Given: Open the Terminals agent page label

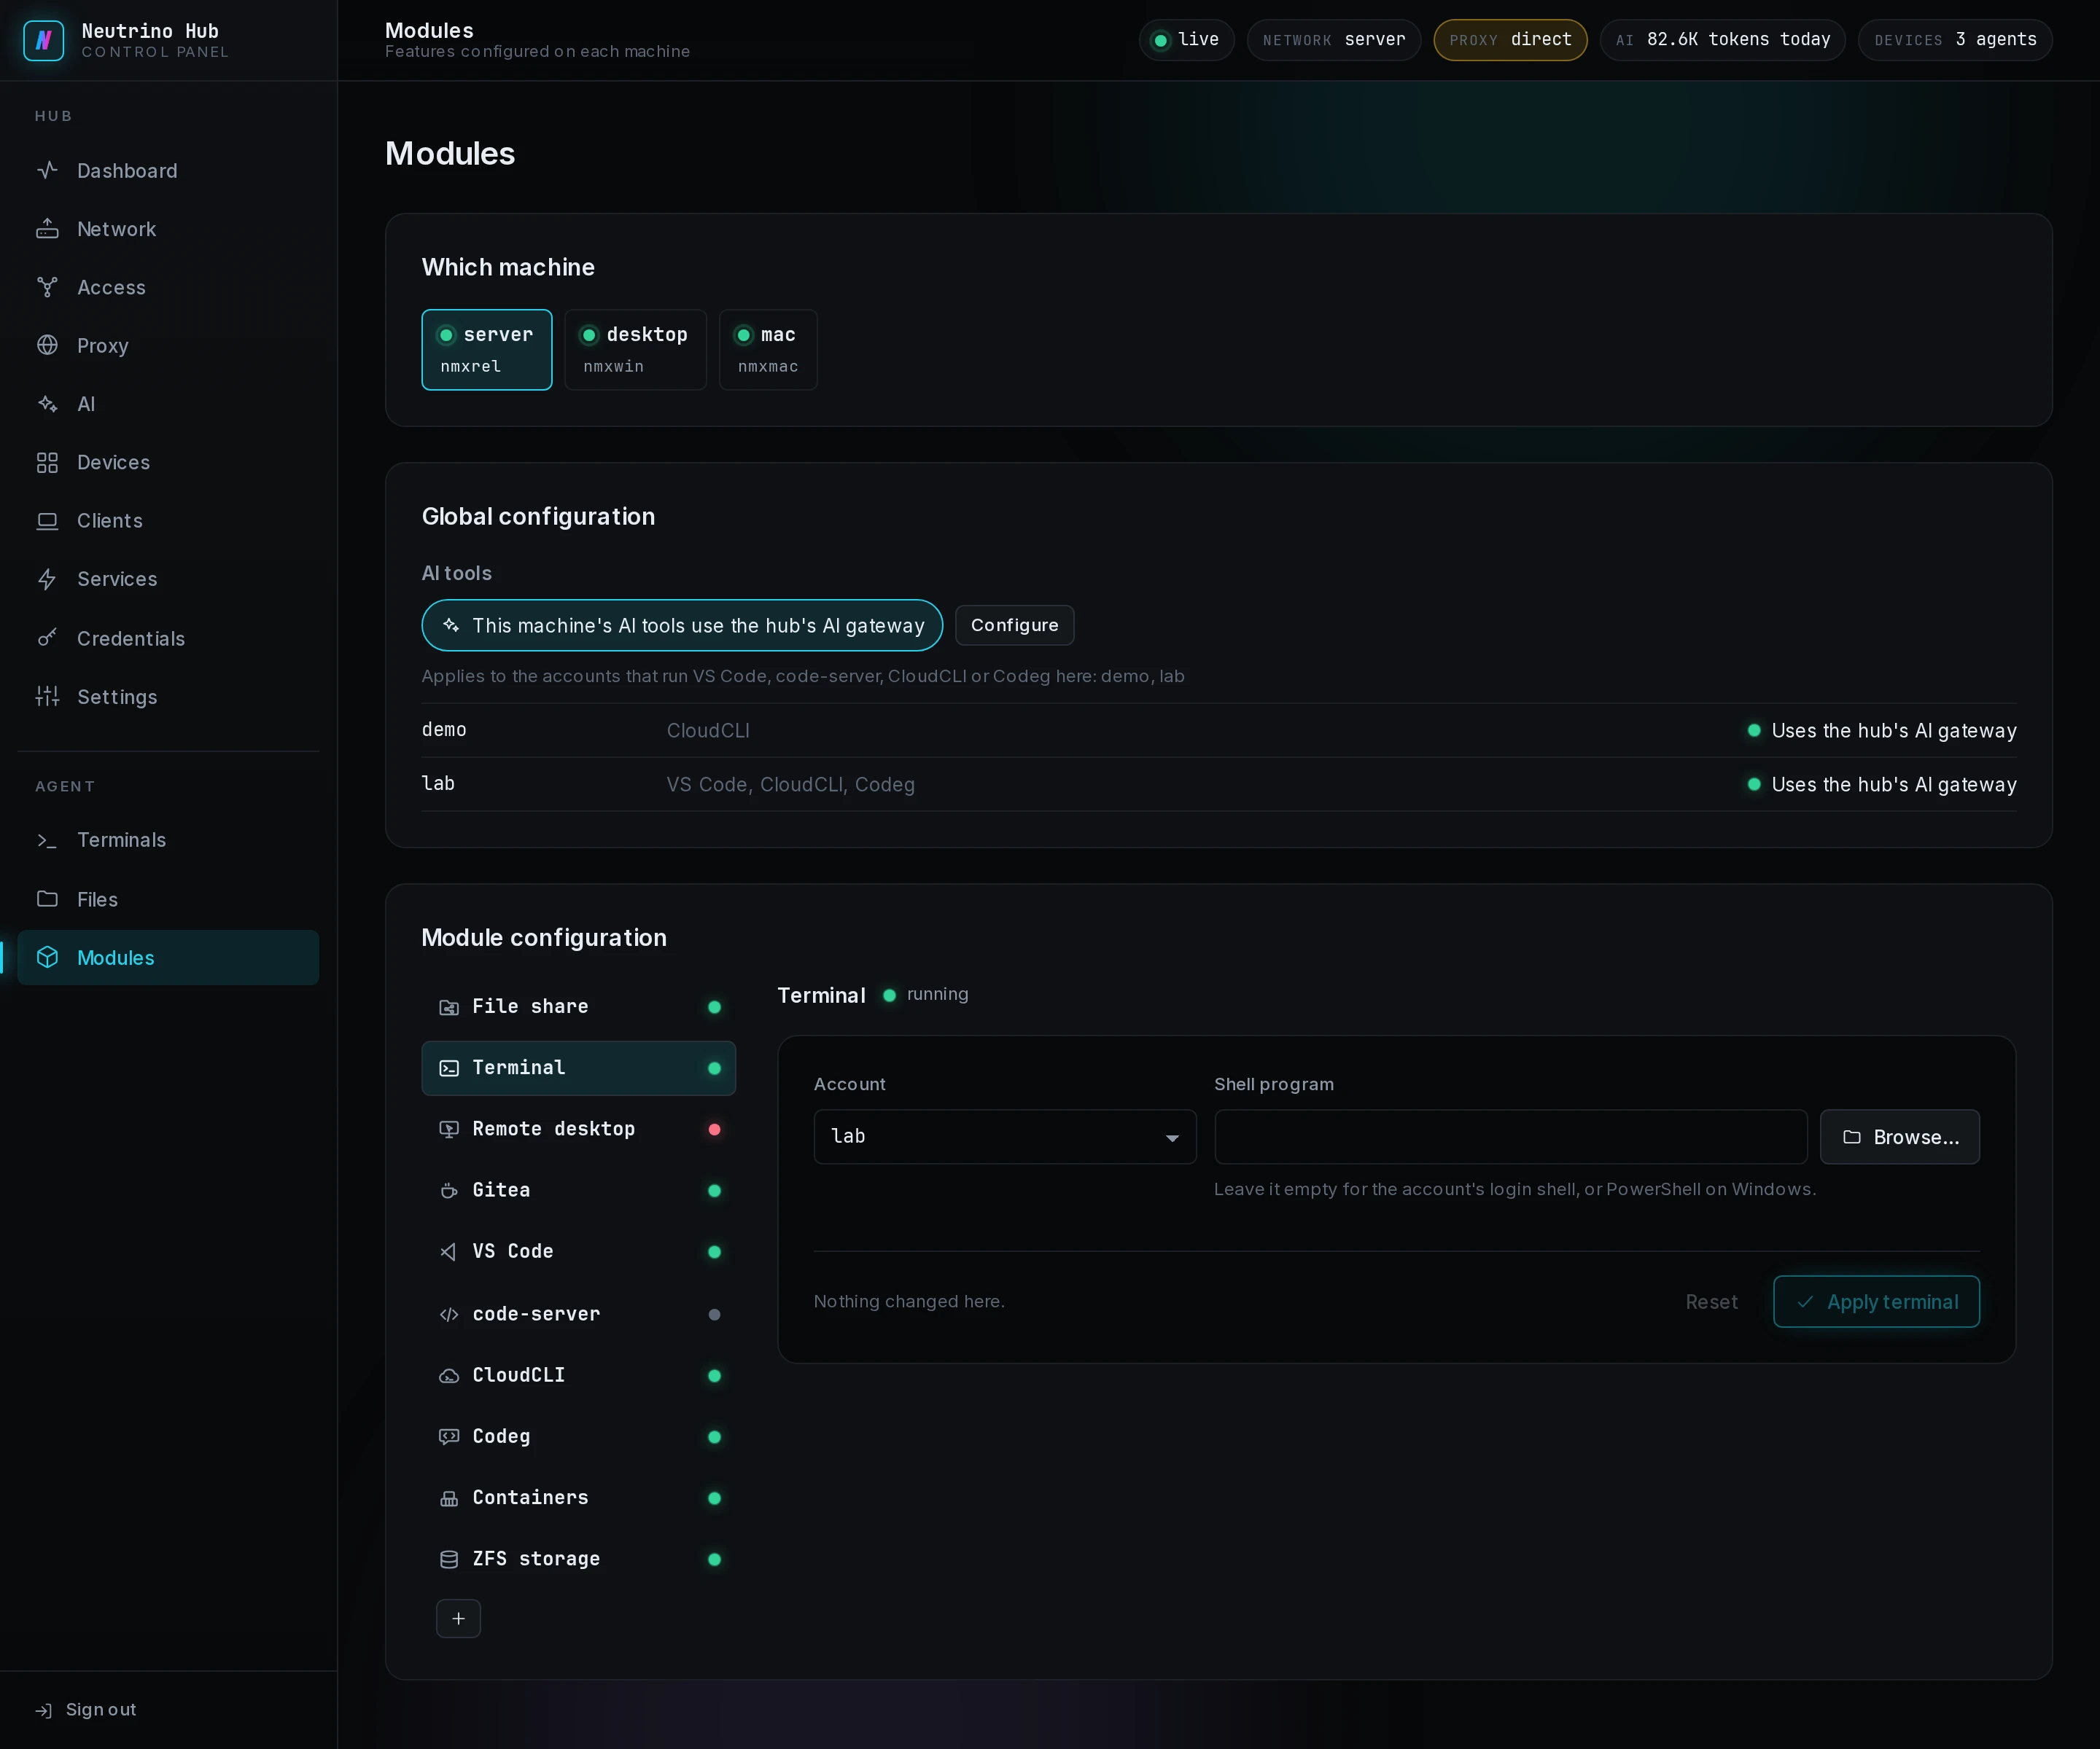Looking at the screenshot, I should pyautogui.click(x=121, y=840).
